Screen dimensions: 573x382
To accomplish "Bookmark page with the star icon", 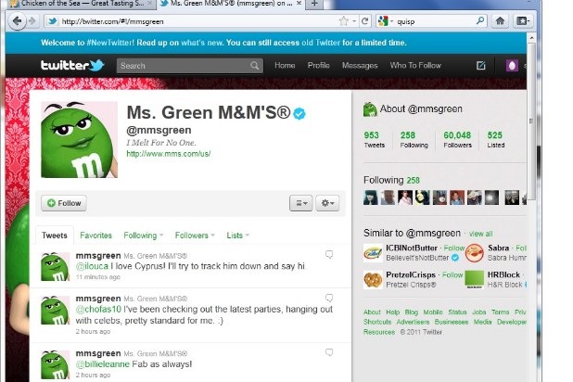I will coord(343,20).
